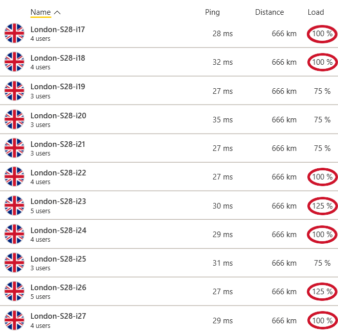This screenshot has width=338, height=333.
Task: Select the 35 ms ping of London-S28-i20
Action: (x=222, y=119)
